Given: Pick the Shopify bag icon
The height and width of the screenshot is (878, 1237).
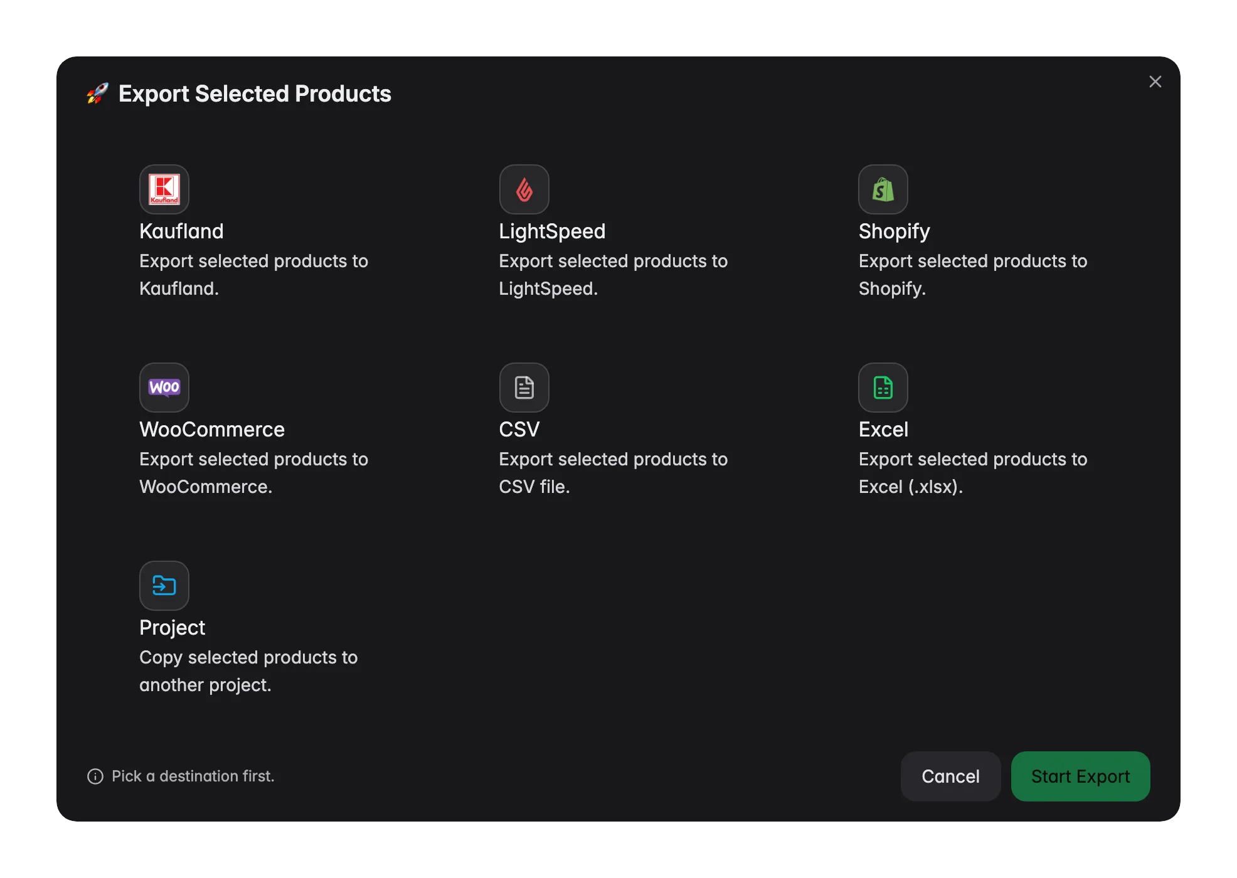Looking at the screenshot, I should 883,189.
